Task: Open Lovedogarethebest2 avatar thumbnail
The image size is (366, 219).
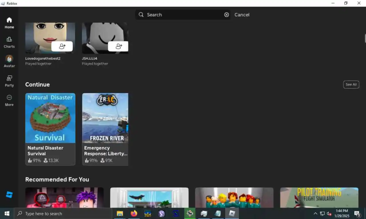Action: click(x=50, y=38)
